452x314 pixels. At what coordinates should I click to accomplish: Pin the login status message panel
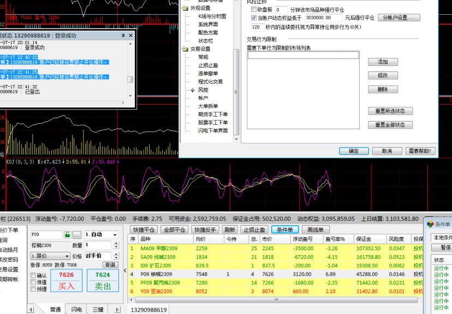coord(123,35)
